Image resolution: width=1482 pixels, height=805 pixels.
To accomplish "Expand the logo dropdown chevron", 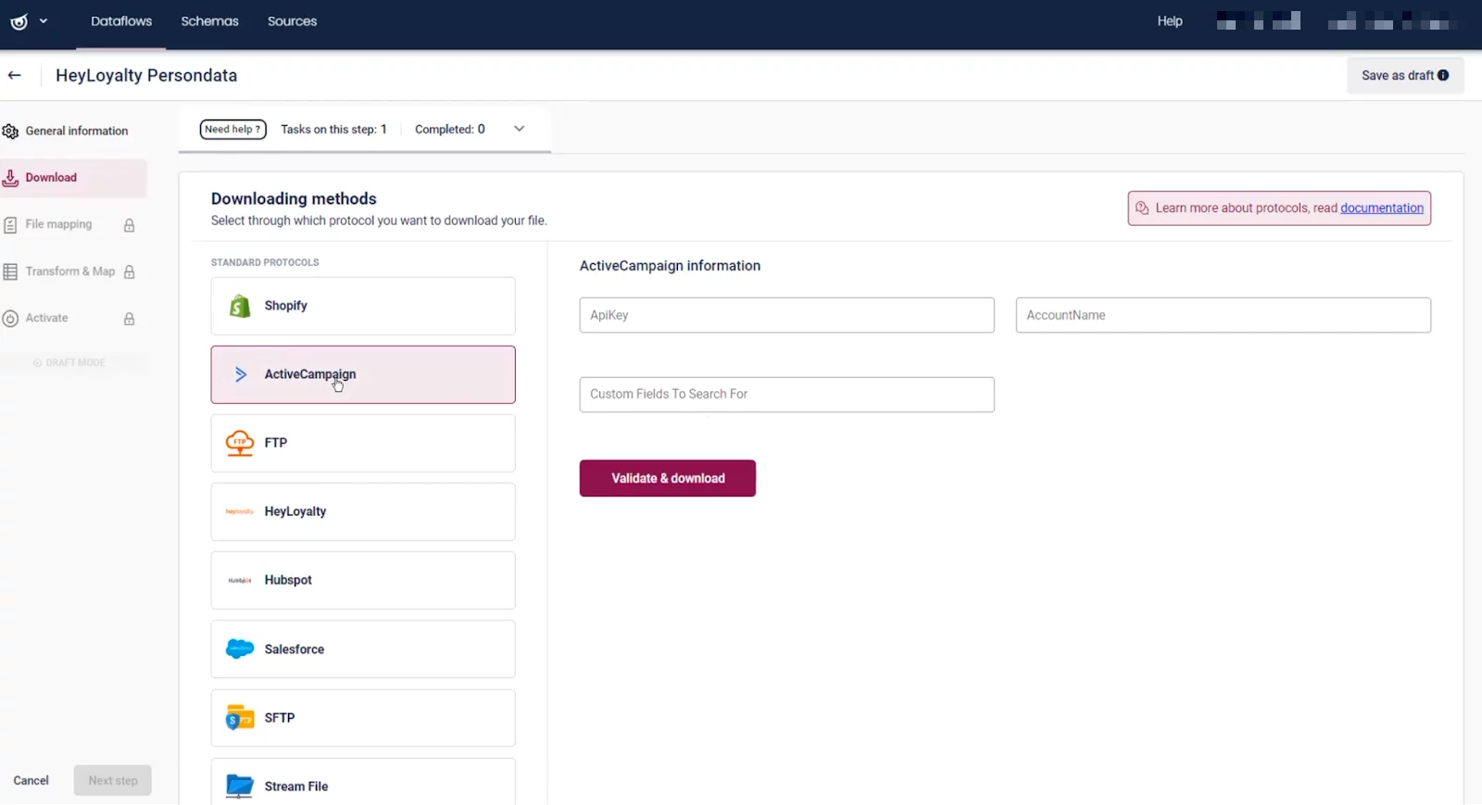I will click(44, 20).
